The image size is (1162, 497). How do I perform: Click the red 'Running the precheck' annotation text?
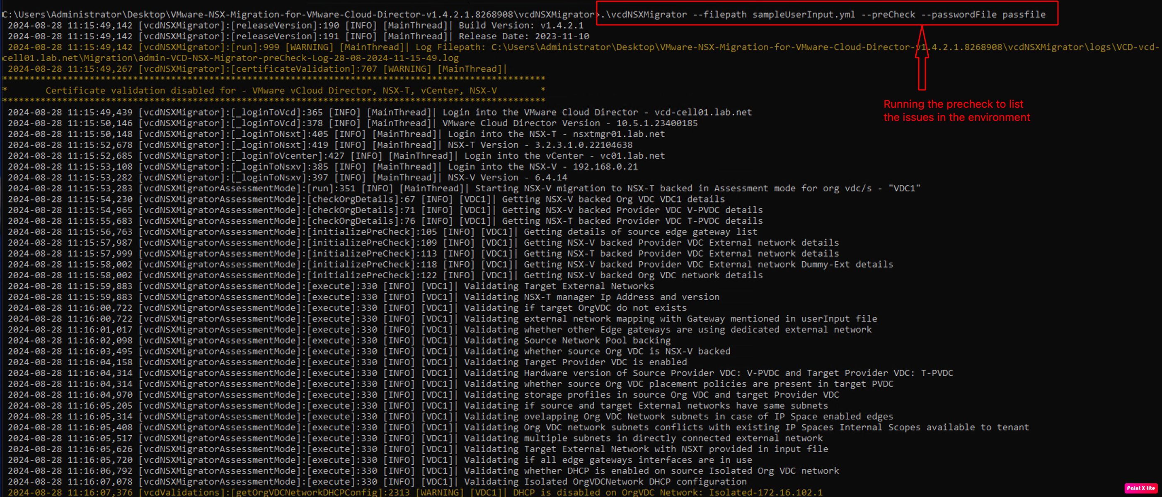click(x=956, y=111)
